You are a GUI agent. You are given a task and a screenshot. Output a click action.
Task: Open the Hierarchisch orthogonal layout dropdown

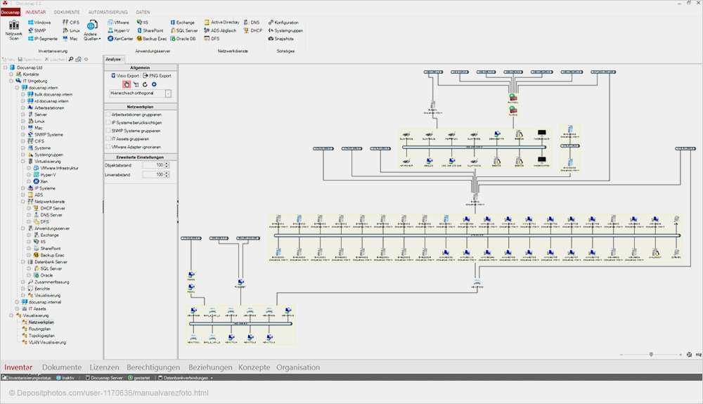(168, 93)
